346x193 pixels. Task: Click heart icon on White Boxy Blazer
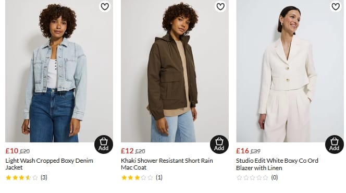click(x=336, y=6)
